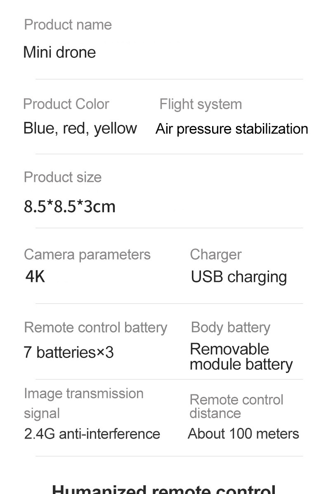Click the "Product Color" label

click(66, 104)
